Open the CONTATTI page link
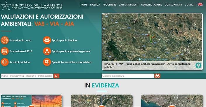This screenshot has height=107, width=206. (x=190, y=5)
